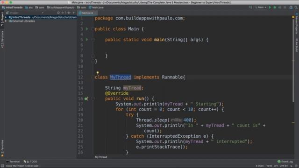Open the Favorites tool window side tab

pos(2,148)
